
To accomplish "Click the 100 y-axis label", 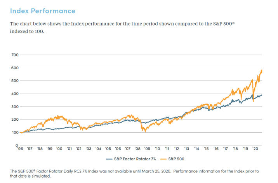I will [16, 133].
